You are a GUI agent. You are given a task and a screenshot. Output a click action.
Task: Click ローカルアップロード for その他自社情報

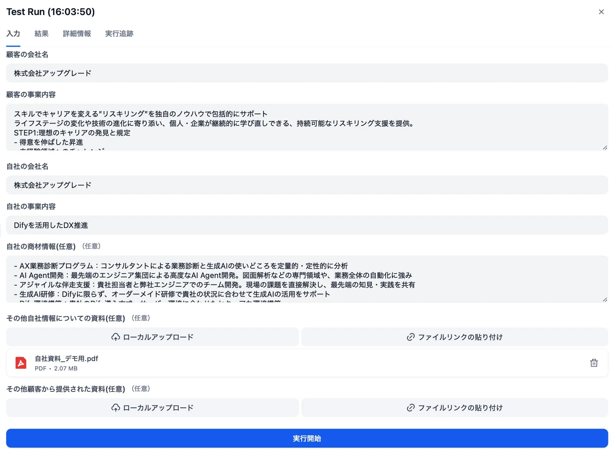click(x=152, y=337)
